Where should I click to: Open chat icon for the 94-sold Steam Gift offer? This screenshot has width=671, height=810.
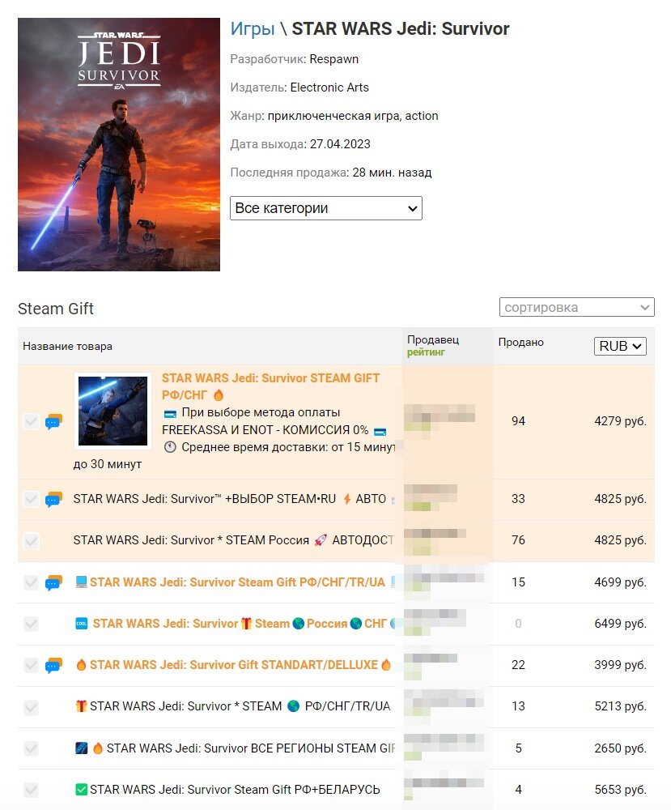click(53, 421)
